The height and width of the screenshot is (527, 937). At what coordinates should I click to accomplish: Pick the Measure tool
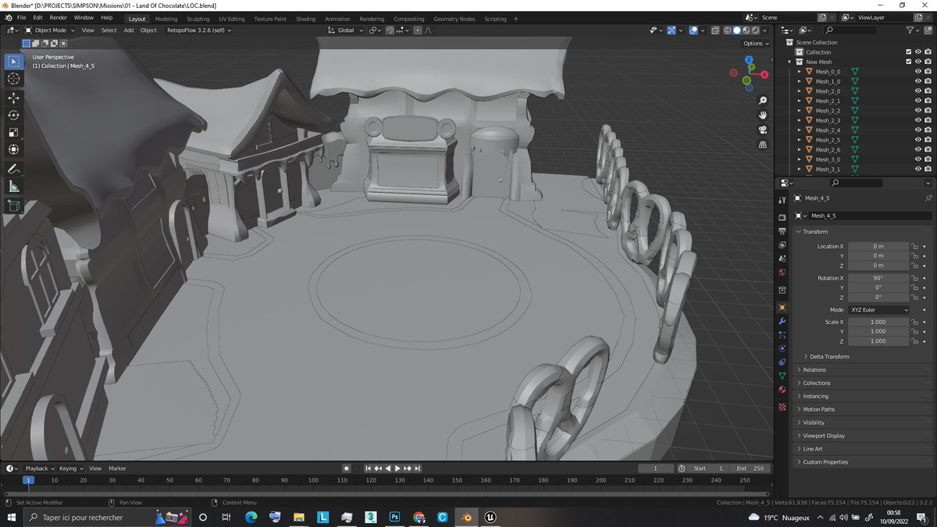pos(13,187)
